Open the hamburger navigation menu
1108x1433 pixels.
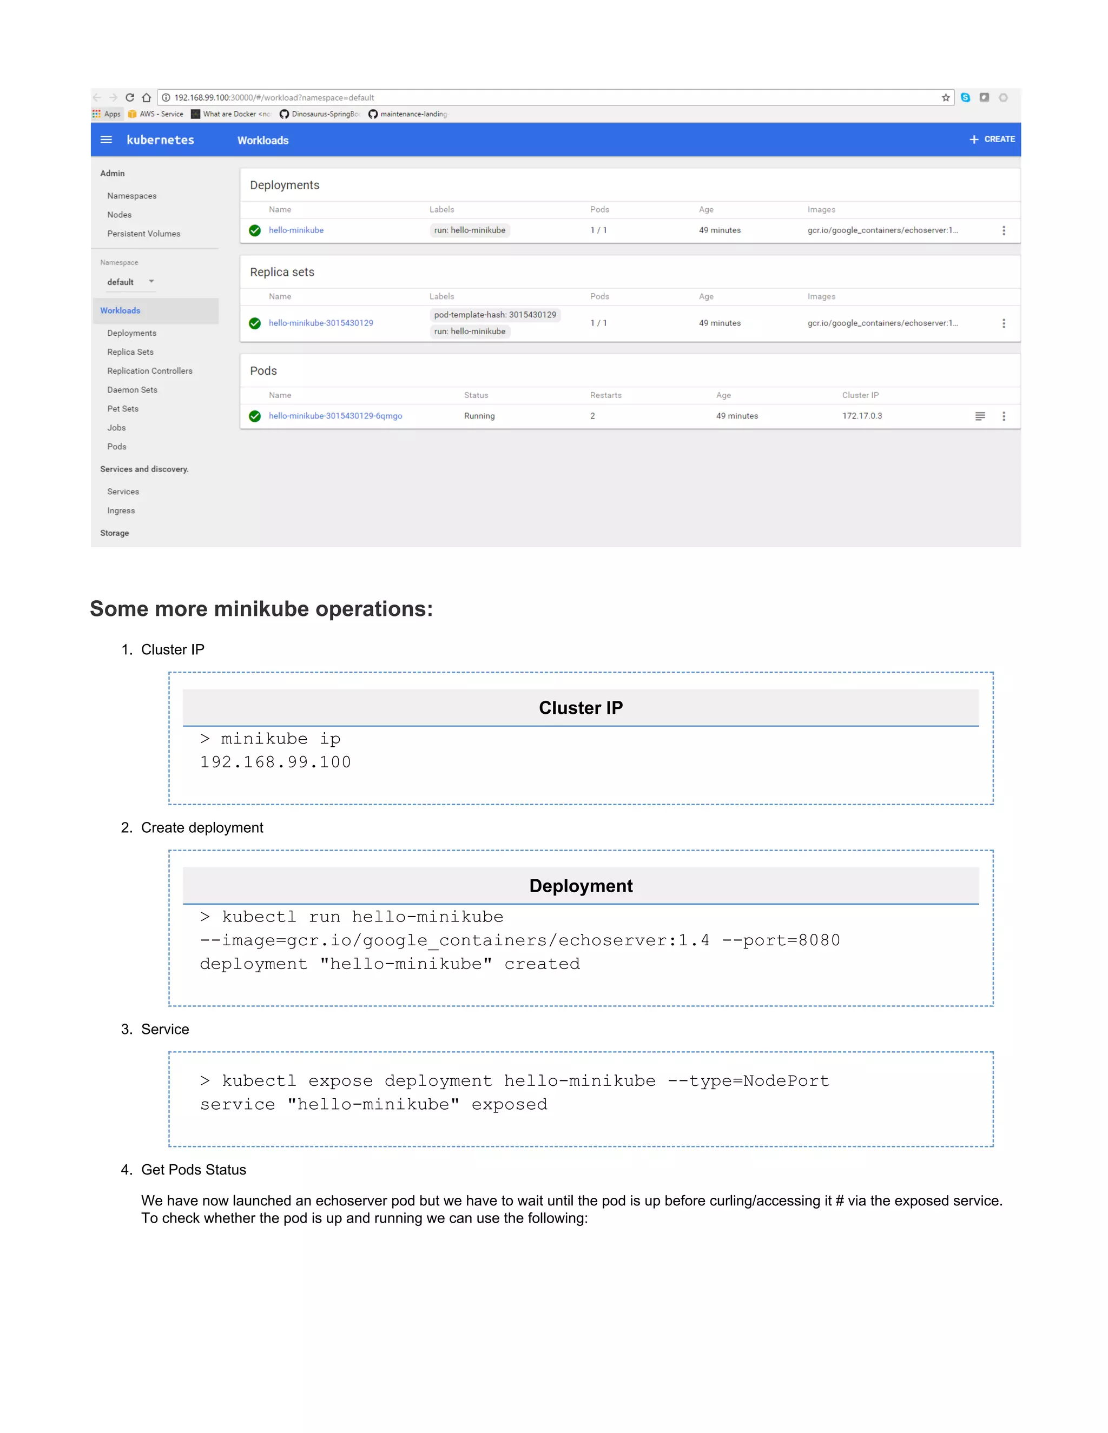tap(105, 140)
